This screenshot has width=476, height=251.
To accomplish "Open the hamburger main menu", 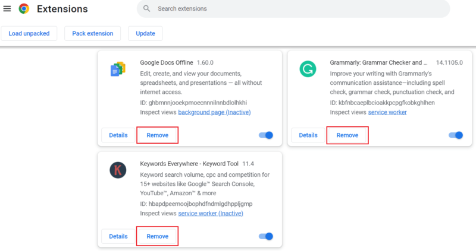I will 7,9.
